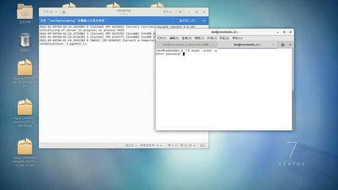Image resolution: width=338 pixels, height=190 pixels.
Task: Click gedit mysqld.log title in header bar
Action: click(x=124, y=11)
